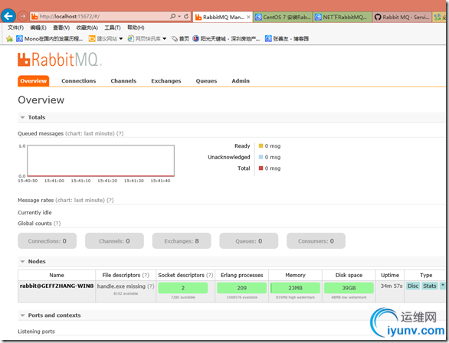Click the Disc type badge

[x=413, y=286]
